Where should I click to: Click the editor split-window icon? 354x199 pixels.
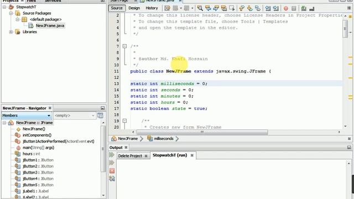[349, 8]
